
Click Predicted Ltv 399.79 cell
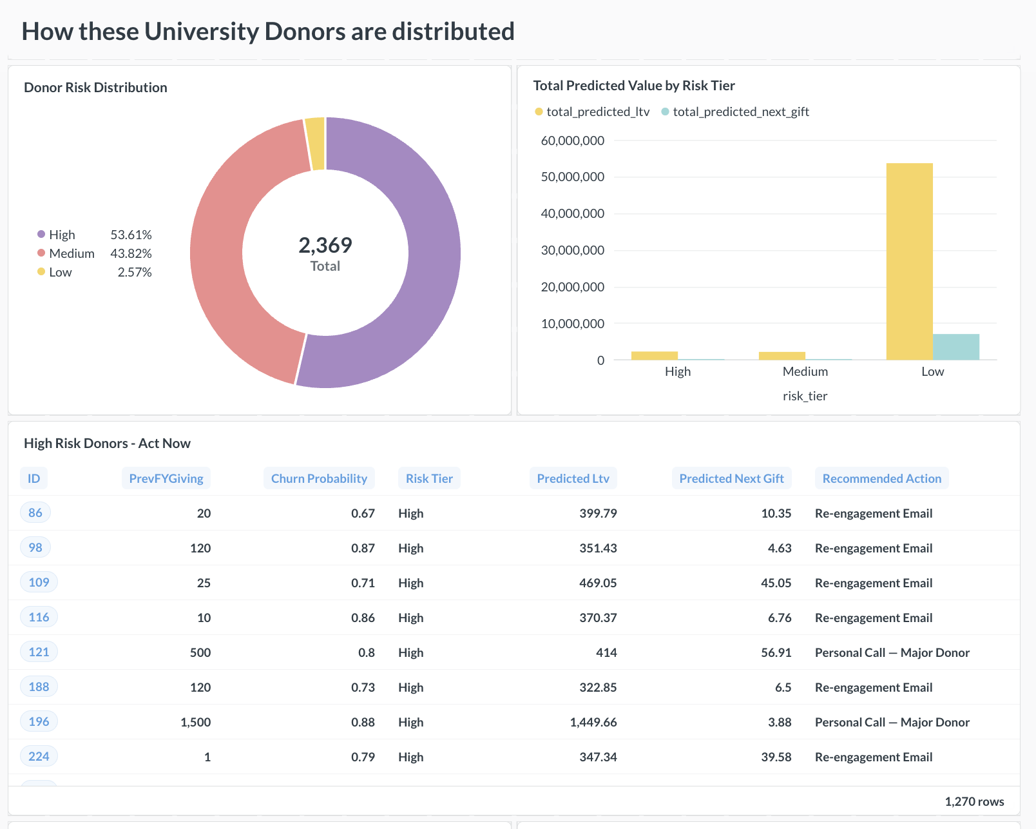pyautogui.click(x=598, y=513)
